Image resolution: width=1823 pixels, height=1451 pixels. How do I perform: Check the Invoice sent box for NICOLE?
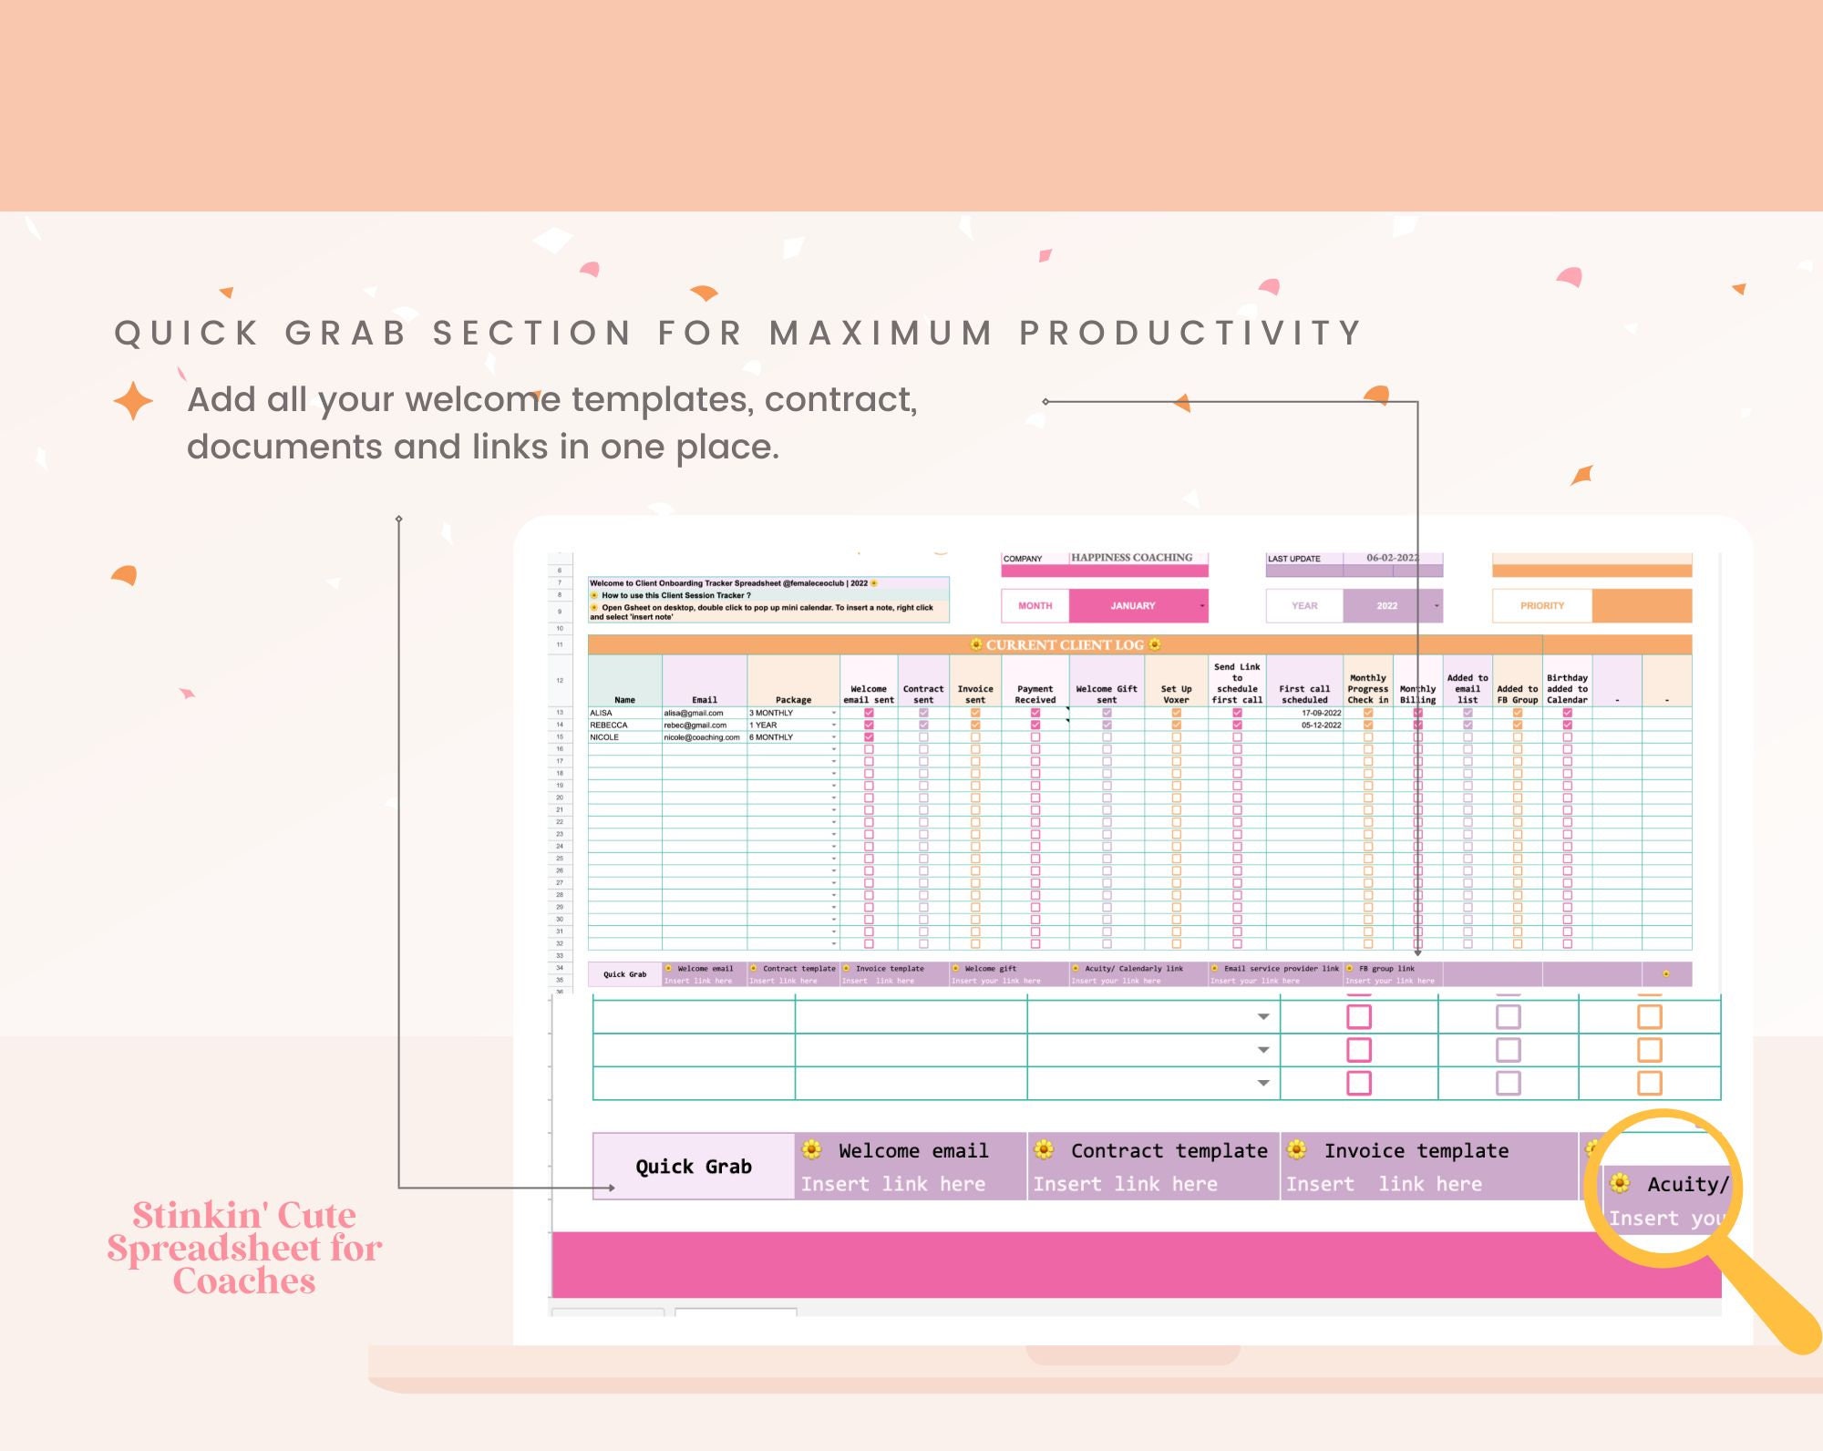coord(974,736)
